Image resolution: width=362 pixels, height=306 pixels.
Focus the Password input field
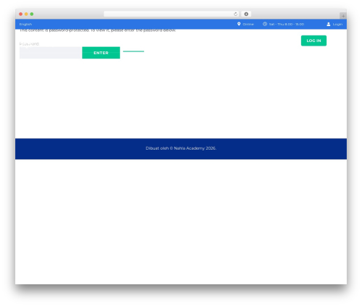[50, 53]
